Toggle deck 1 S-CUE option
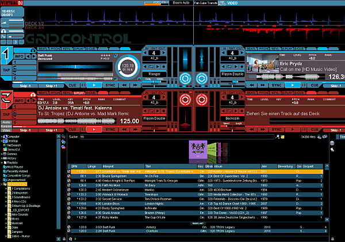Image resolution: width=345 pixels, height=242 pixels. pyautogui.click(x=91, y=49)
